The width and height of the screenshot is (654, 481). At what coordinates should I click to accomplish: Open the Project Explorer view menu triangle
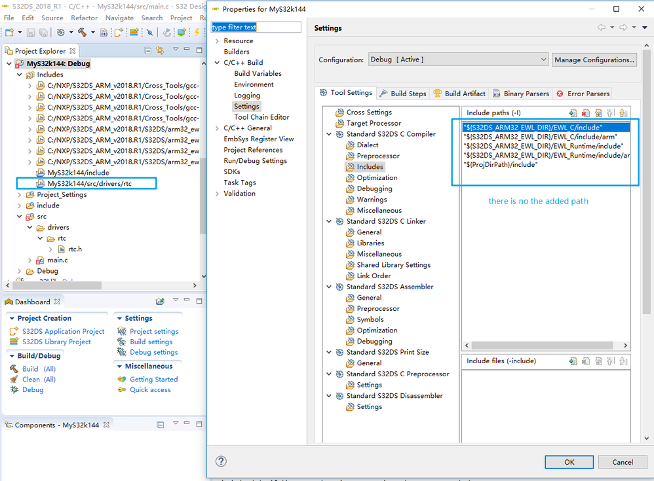(176, 49)
